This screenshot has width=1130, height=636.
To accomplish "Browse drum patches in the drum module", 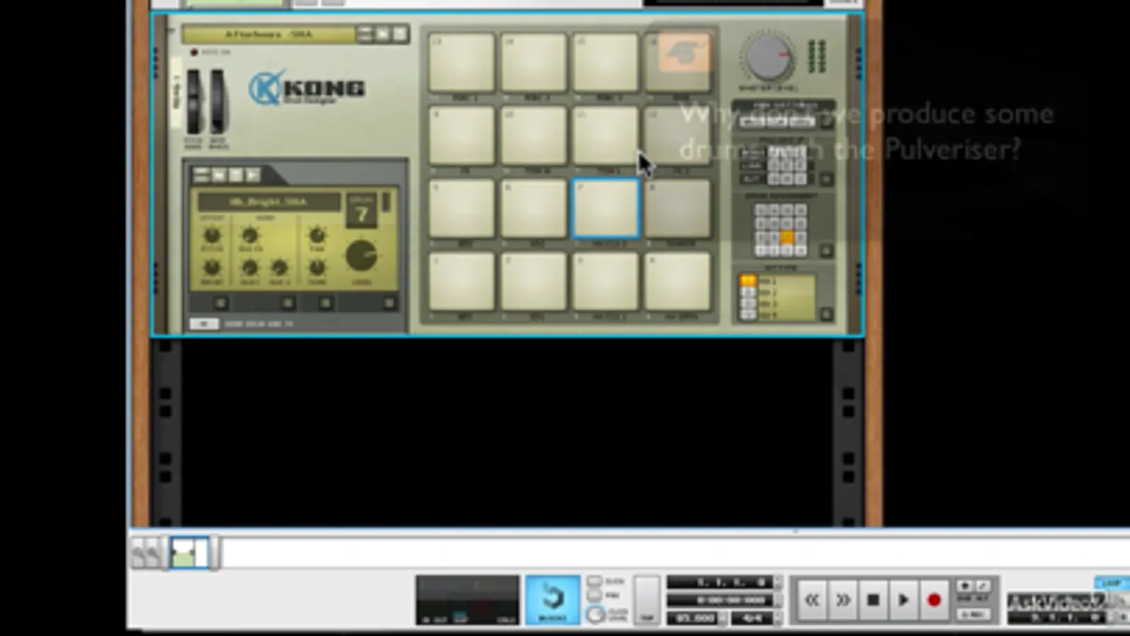I will click(x=219, y=175).
